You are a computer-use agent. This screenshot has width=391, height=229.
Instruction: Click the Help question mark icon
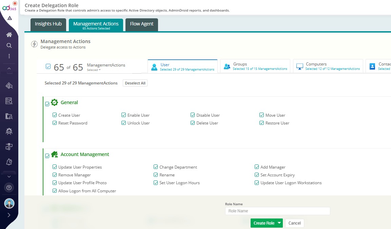click(x=9, y=187)
